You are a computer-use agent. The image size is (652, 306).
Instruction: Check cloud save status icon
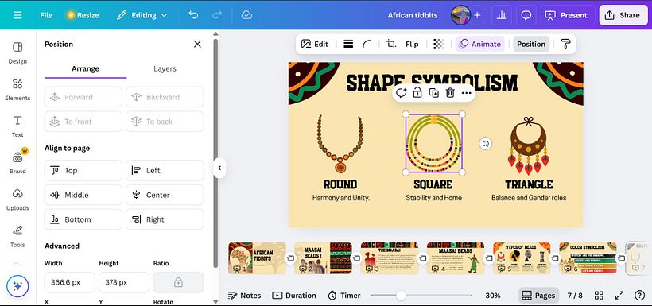pos(246,15)
